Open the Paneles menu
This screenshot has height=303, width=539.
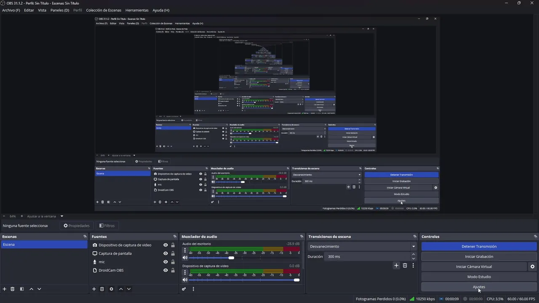coord(60,10)
